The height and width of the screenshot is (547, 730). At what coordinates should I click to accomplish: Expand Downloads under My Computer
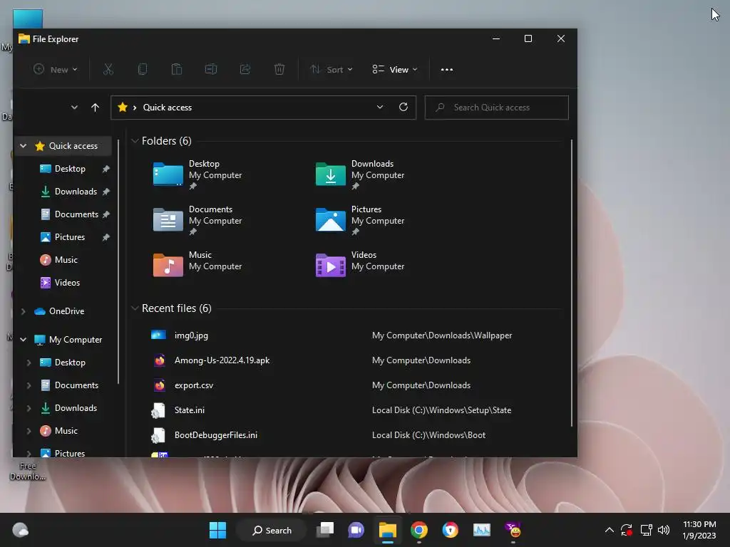coord(29,408)
